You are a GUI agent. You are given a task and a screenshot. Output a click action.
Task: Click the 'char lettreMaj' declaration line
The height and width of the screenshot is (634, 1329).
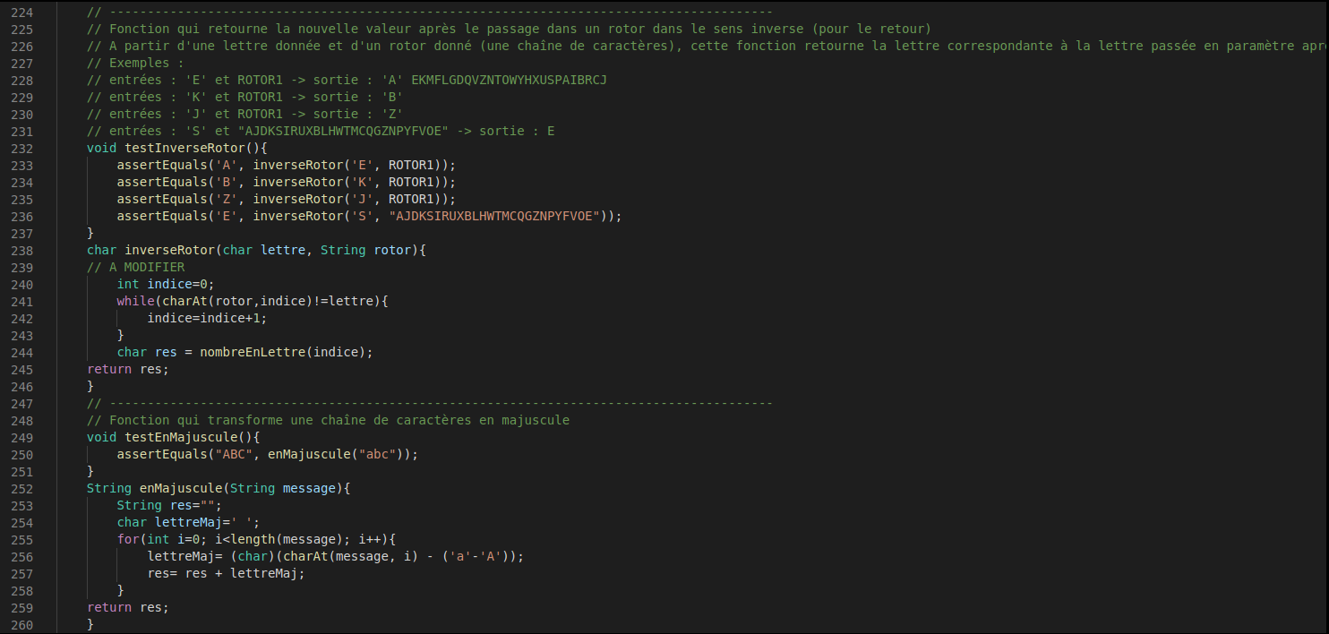[188, 522]
